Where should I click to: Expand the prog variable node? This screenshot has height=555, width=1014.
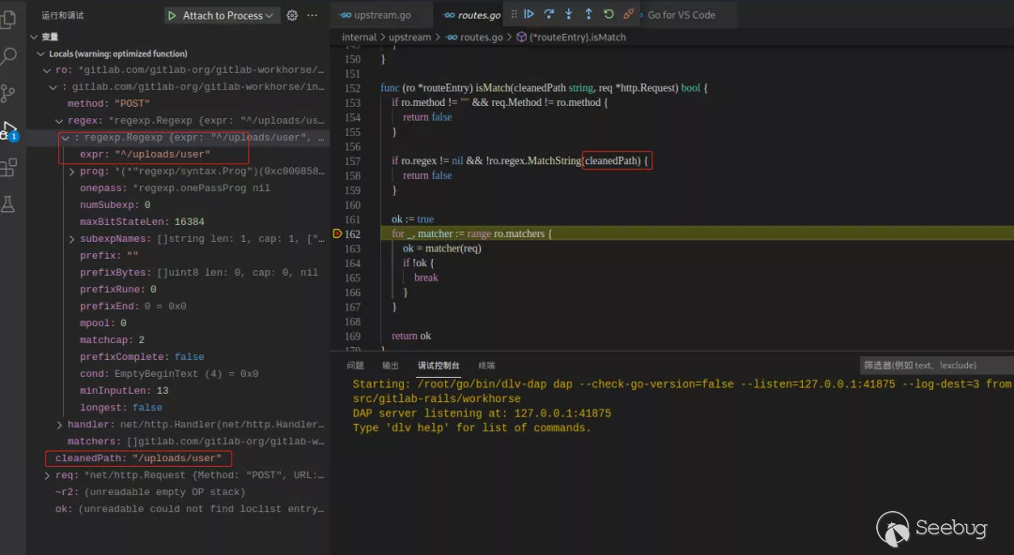click(x=72, y=172)
